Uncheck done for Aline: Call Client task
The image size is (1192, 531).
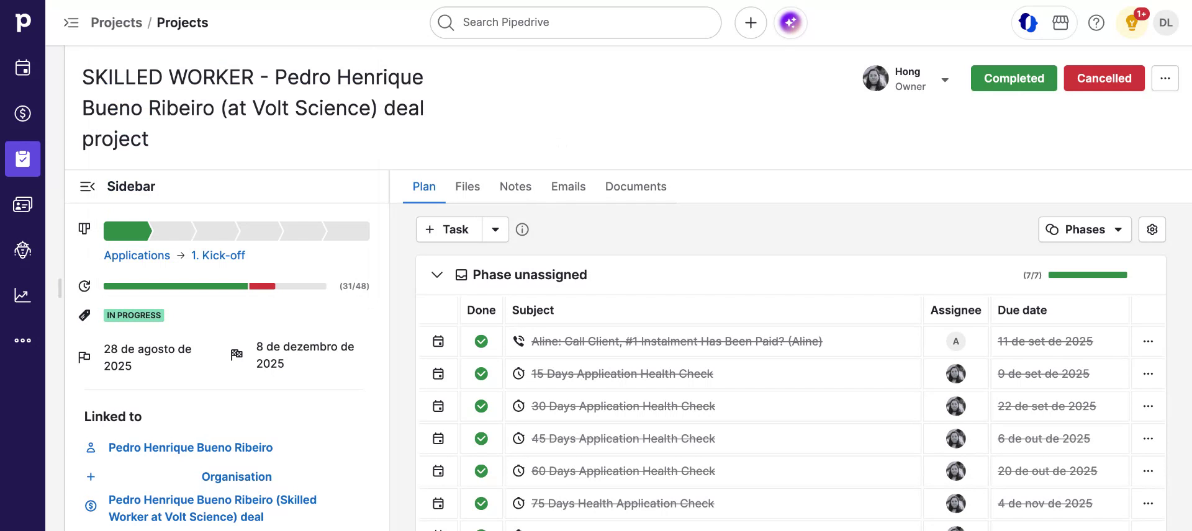click(x=481, y=341)
